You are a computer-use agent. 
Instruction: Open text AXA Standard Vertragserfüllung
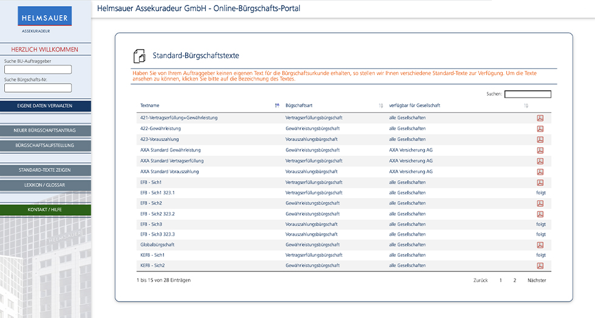tap(172, 161)
